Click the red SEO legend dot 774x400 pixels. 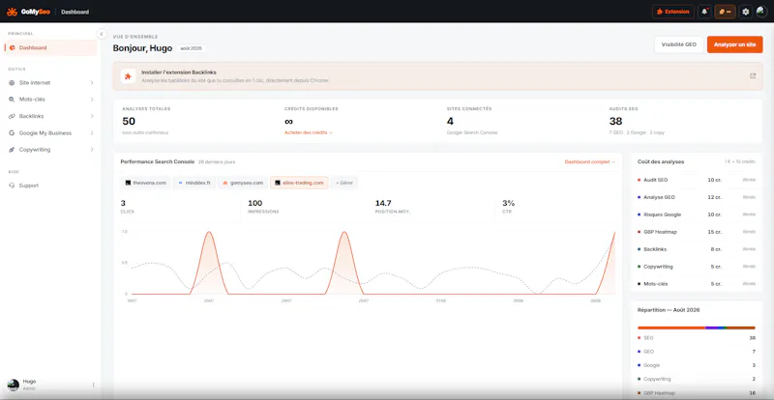(640, 338)
